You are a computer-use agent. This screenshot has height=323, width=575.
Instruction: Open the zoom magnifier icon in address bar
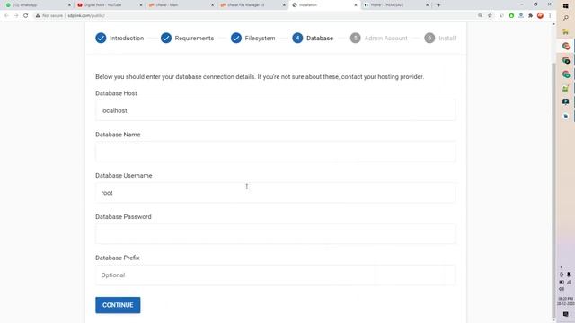point(480,16)
